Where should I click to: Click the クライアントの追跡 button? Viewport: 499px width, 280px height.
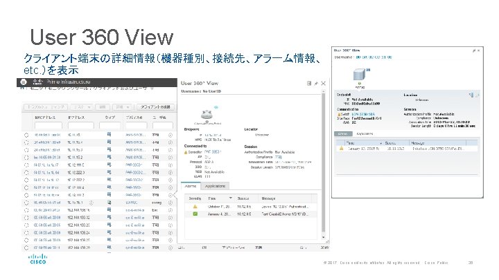155,107
